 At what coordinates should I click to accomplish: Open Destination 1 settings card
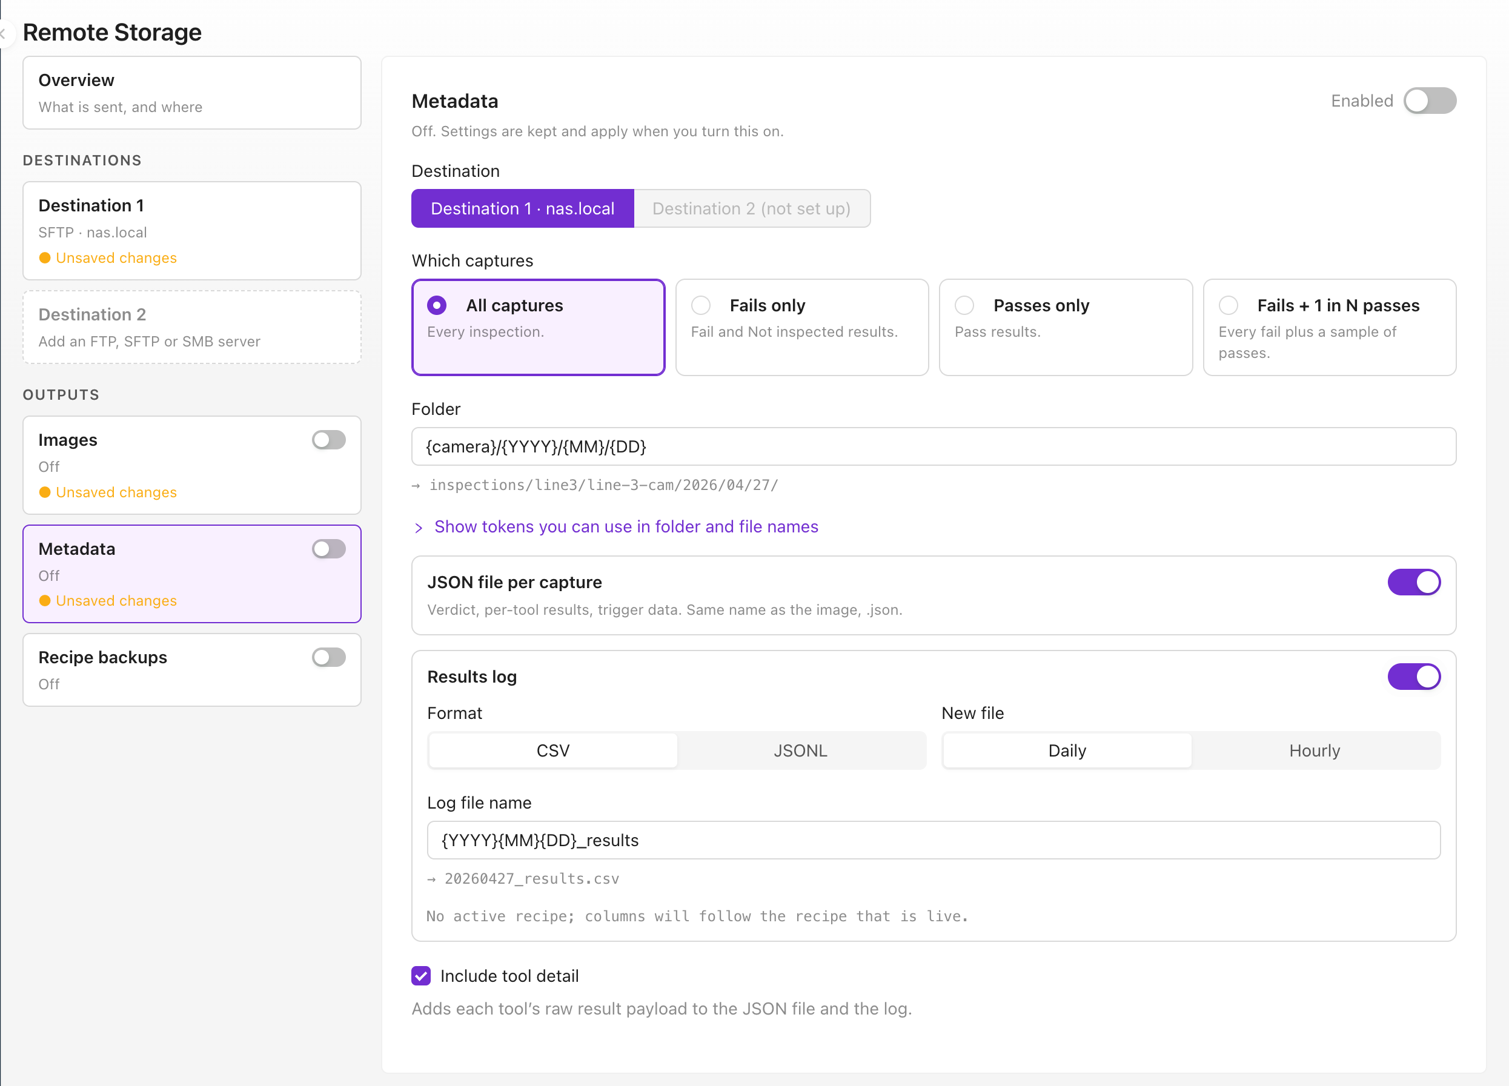tap(191, 231)
